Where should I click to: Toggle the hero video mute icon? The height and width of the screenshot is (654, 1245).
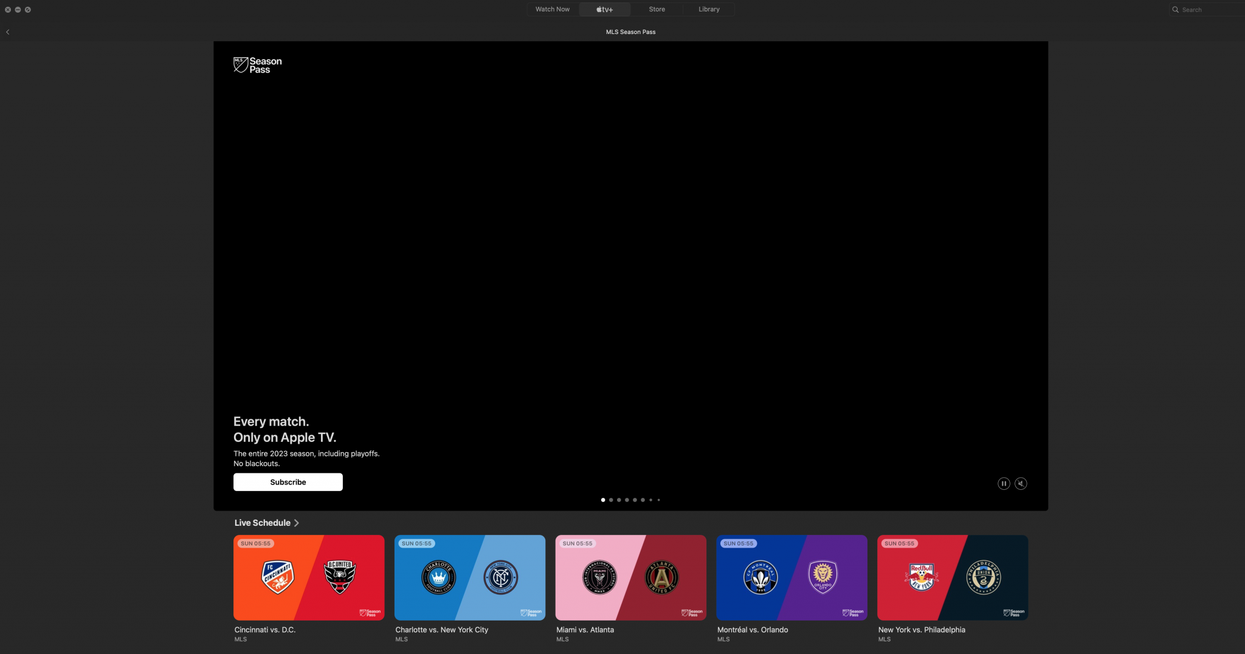click(x=1021, y=484)
